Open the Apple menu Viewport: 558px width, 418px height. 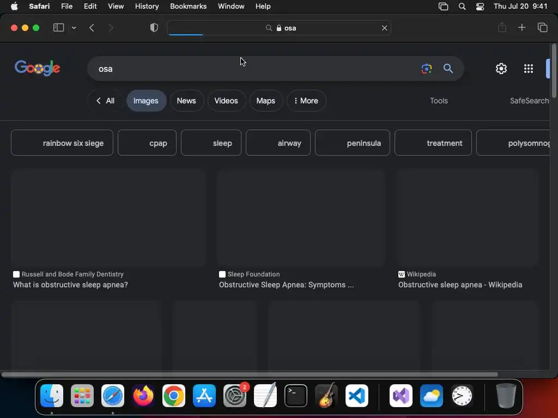click(14, 7)
